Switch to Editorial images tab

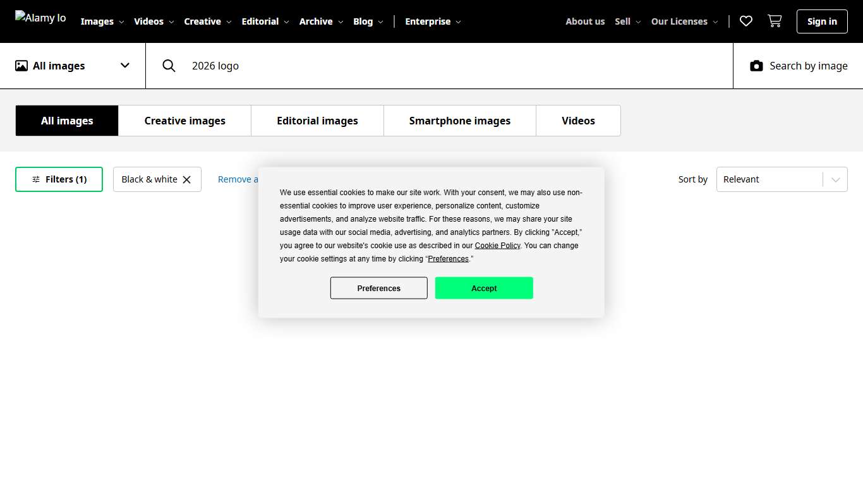317,121
